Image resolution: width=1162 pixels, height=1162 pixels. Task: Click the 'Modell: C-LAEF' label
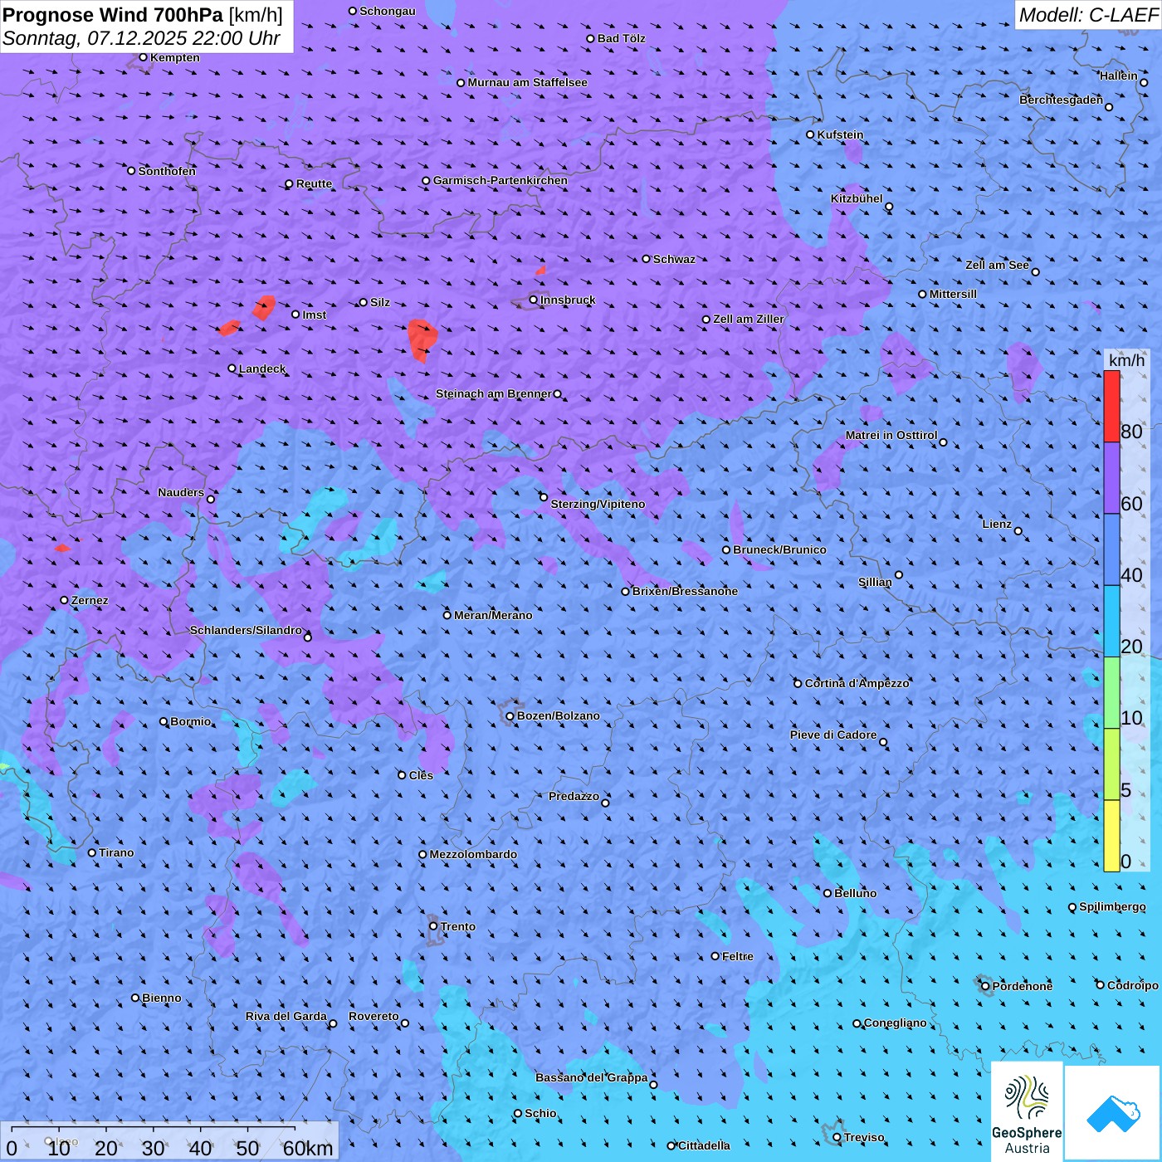pyautogui.click(x=1087, y=15)
